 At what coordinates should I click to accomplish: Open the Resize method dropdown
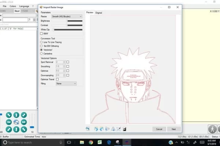(x=67, y=16)
